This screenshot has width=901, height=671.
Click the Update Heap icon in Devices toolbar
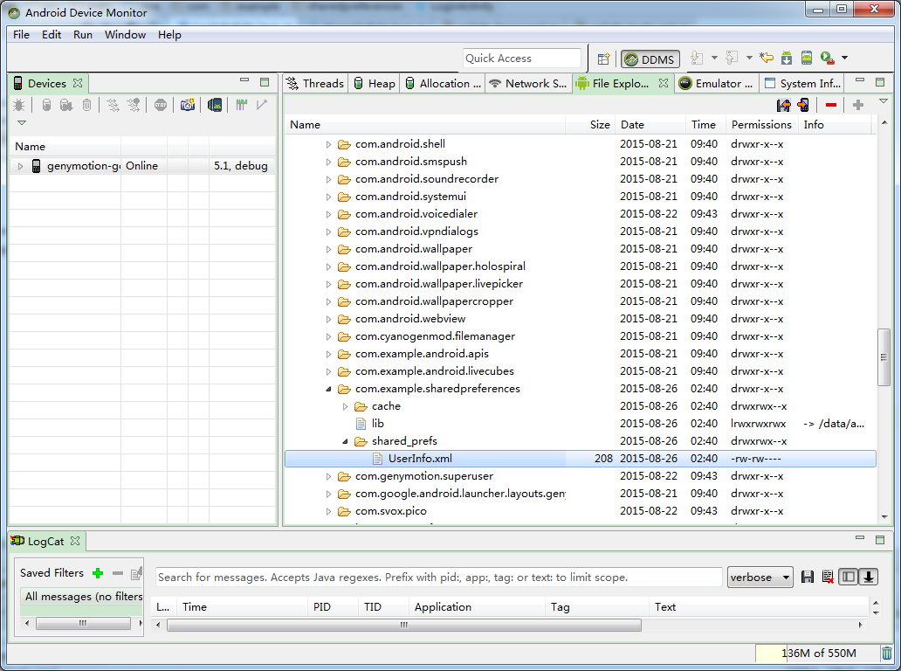click(x=46, y=105)
